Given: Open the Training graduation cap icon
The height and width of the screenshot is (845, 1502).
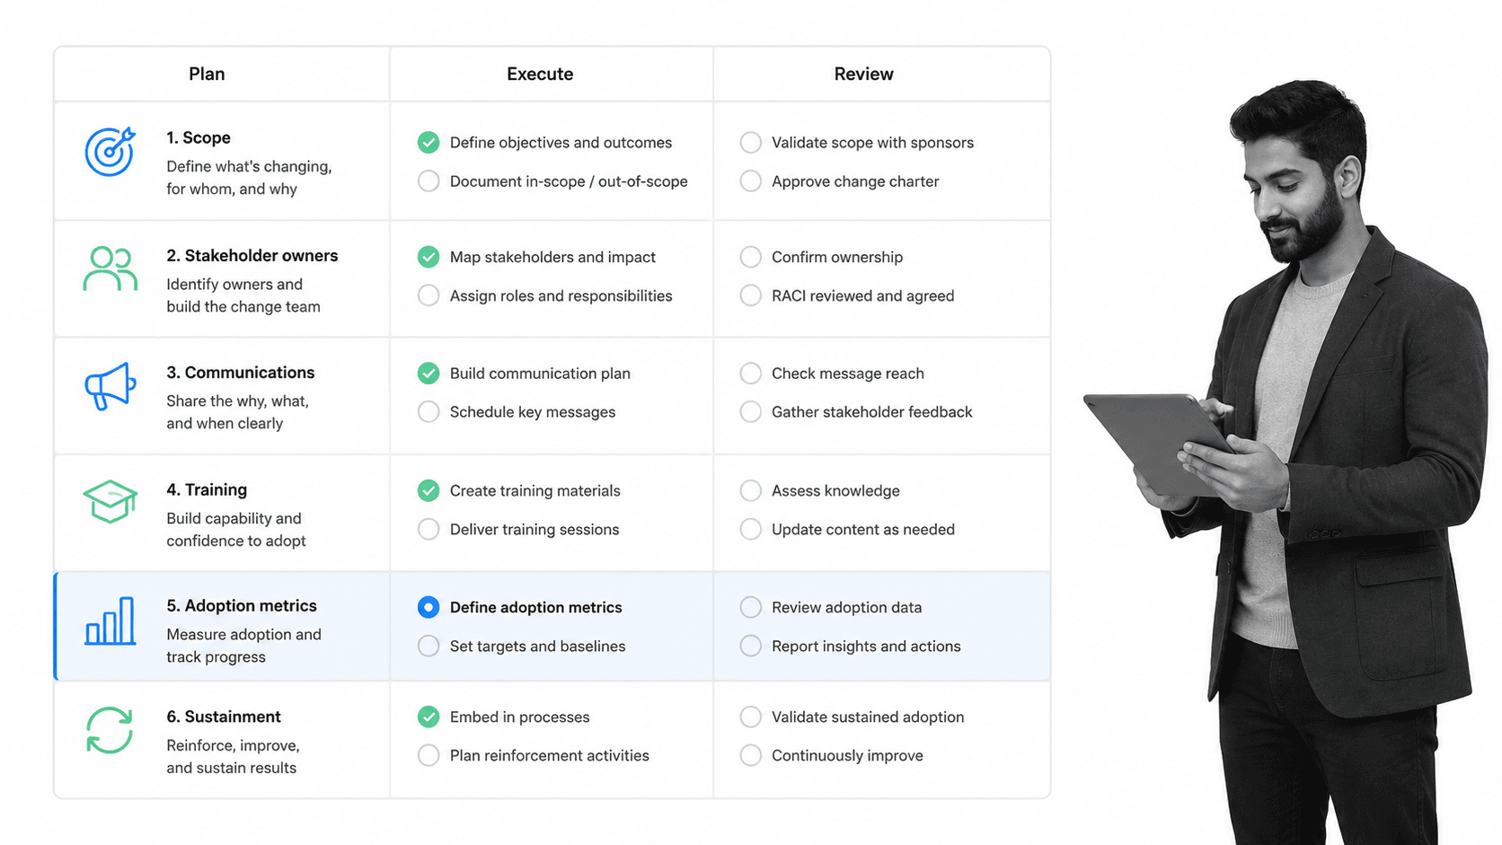Looking at the screenshot, I should pyautogui.click(x=110, y=502).
